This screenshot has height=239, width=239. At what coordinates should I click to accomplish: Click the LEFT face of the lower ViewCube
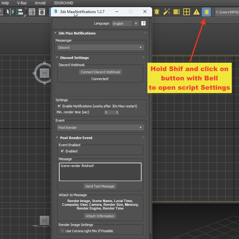(x=44, y=220)
